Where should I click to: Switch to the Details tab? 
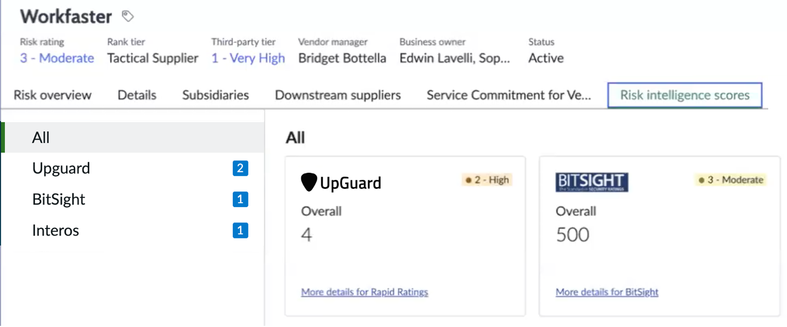pos(137,95)
